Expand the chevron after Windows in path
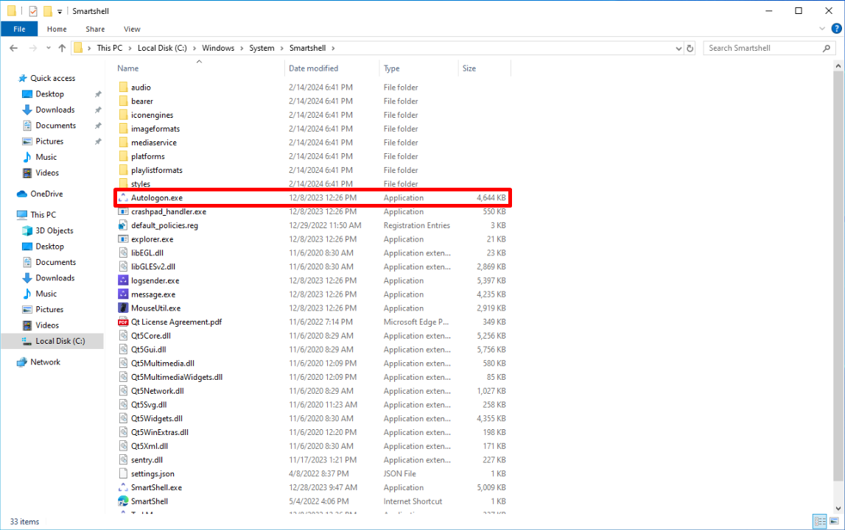This screenshot has height=530, width=845. point(242,48)
